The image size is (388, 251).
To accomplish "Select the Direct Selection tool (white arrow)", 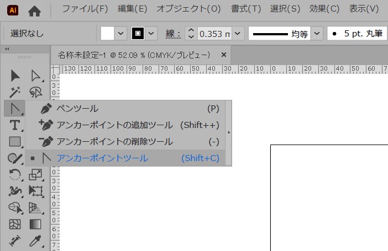I will pyautogui.click(x=36, y=76).
